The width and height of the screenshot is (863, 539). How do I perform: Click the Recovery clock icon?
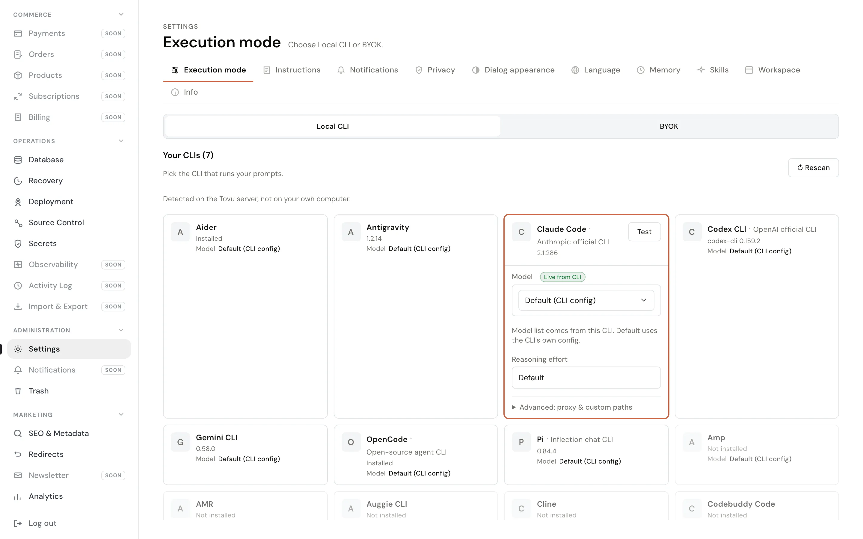(18, 181)
